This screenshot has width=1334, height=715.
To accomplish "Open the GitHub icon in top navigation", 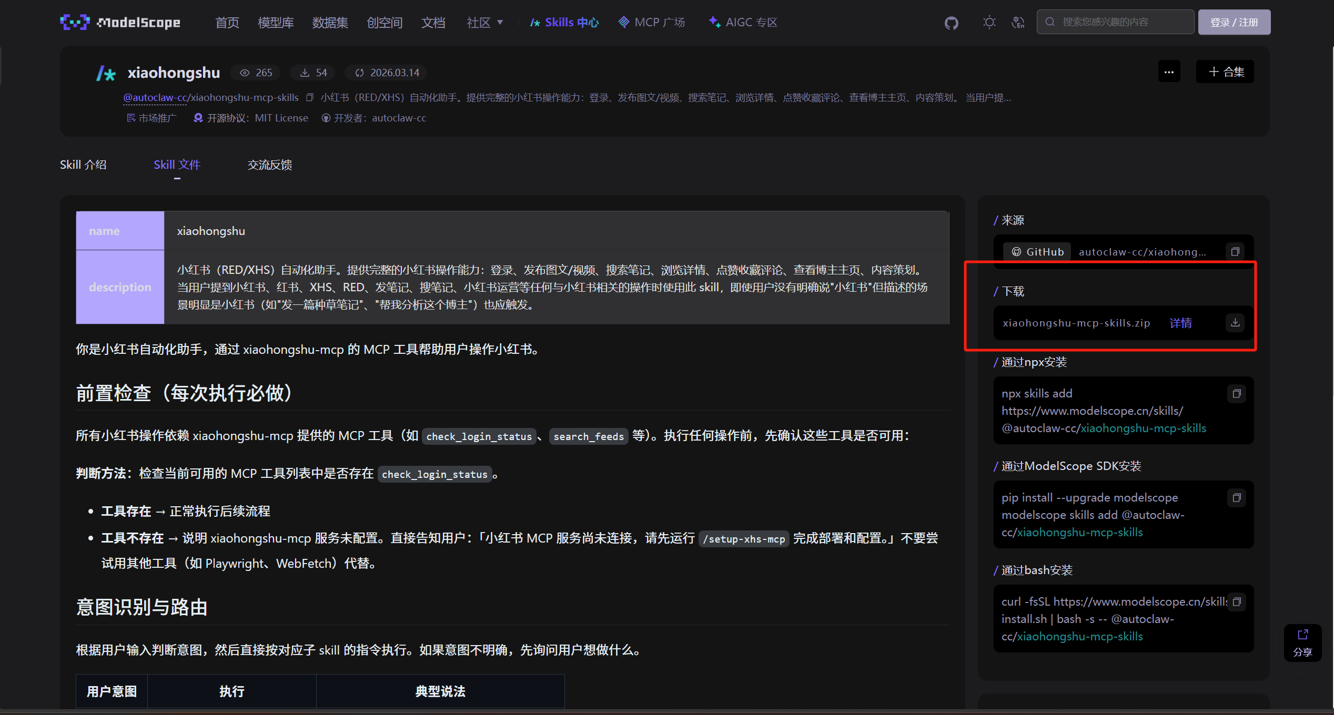I will click(x=952, y=23).
